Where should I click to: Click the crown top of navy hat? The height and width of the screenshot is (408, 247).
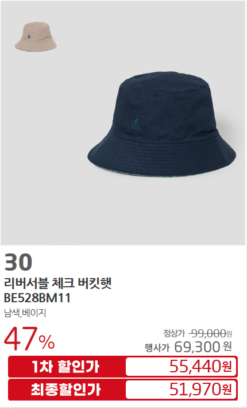click(165, 79)
